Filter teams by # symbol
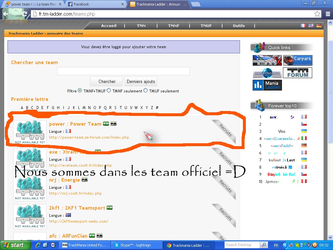This screenshot has width=333, height=250. coord(157,107)
